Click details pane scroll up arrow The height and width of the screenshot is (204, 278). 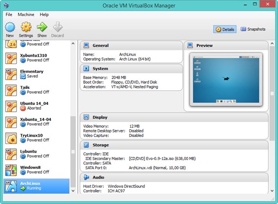(x=272, y=43)
